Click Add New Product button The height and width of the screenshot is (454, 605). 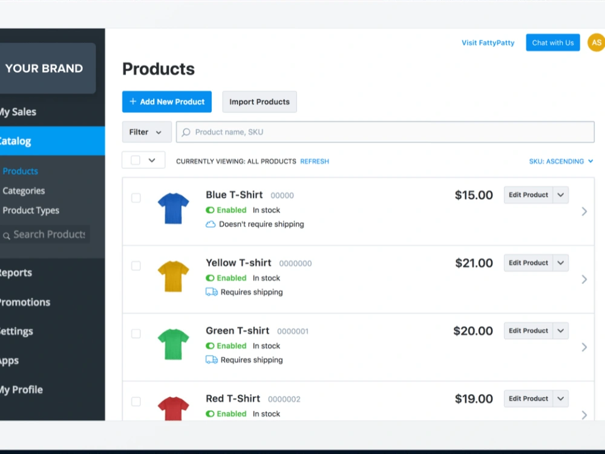[x=167, y=102]
